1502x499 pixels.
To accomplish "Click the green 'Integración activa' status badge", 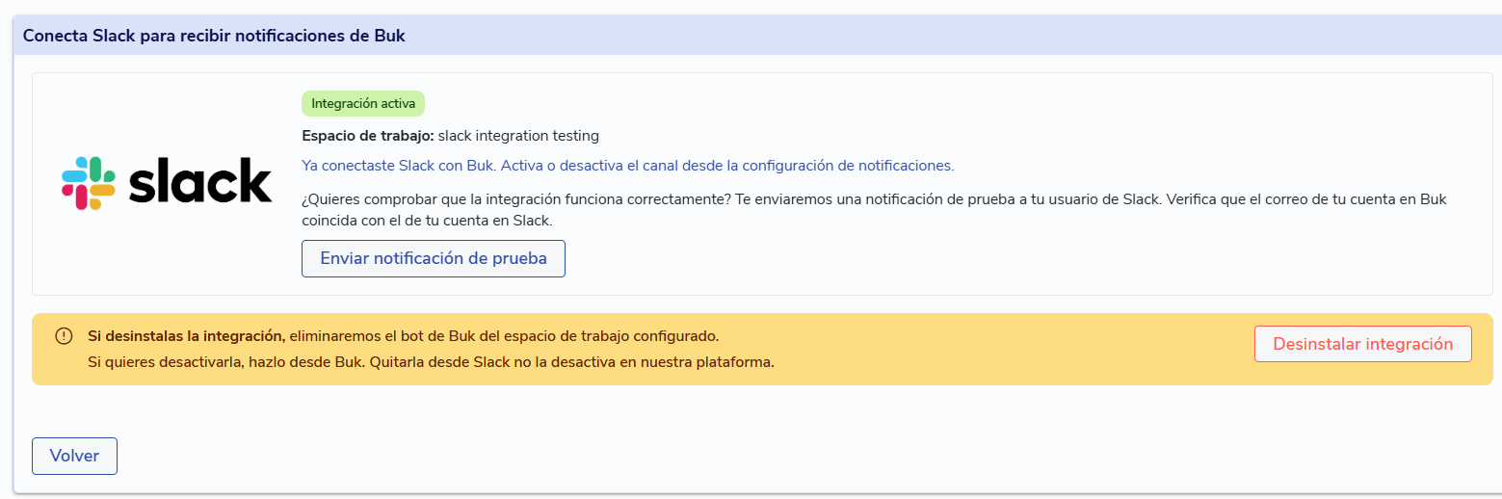I will tap(362, 104).
